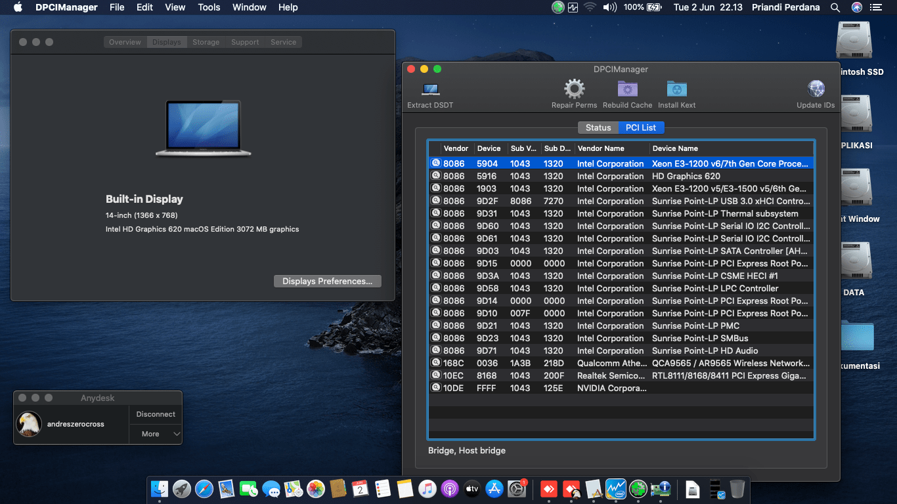Open the Edit menu
Viewport: 897px width, 504px height.
coord(144,7)
